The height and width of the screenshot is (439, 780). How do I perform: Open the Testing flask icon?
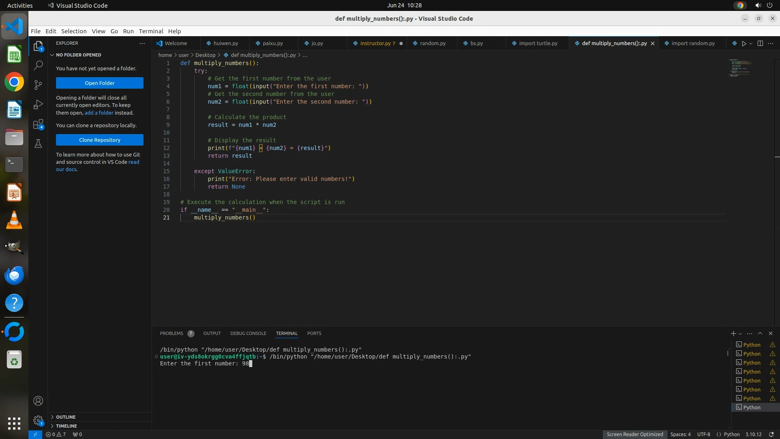(x=38, y=143)
